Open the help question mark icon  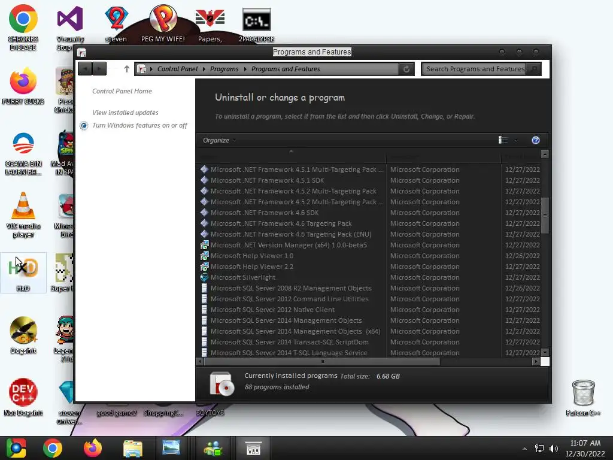536,140
